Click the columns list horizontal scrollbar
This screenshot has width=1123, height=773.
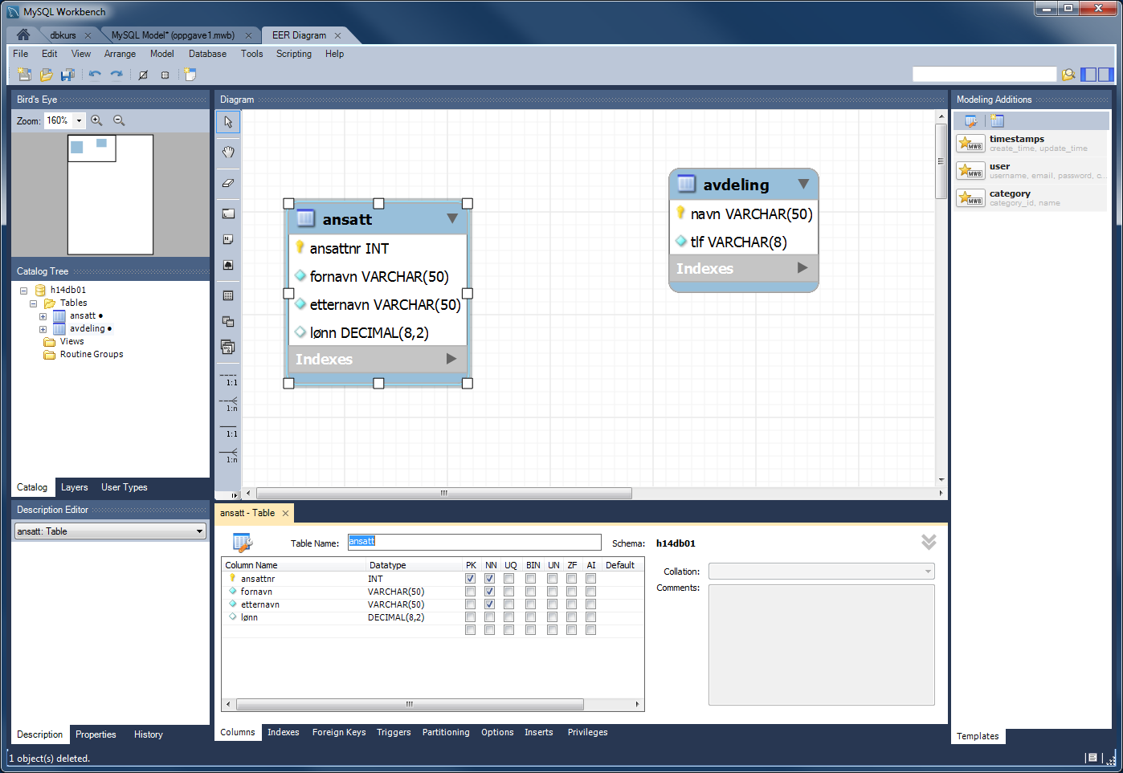point(410,704)
